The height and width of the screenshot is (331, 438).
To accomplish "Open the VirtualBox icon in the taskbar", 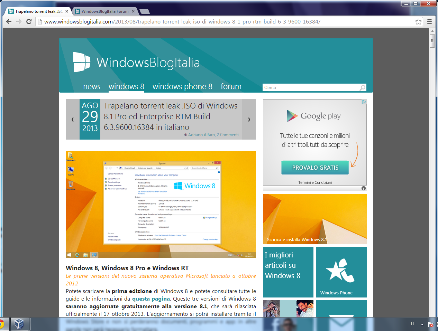I will click(19, 324).
